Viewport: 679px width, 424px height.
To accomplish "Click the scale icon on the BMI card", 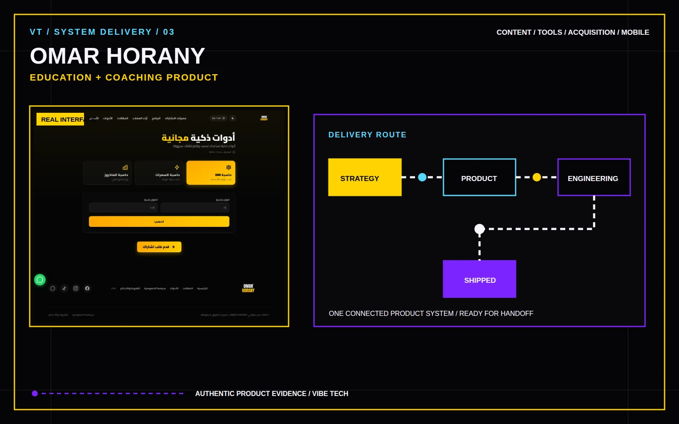I will (229, 167).
